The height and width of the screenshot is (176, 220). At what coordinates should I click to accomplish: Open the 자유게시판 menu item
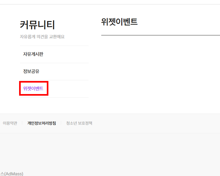33,54
